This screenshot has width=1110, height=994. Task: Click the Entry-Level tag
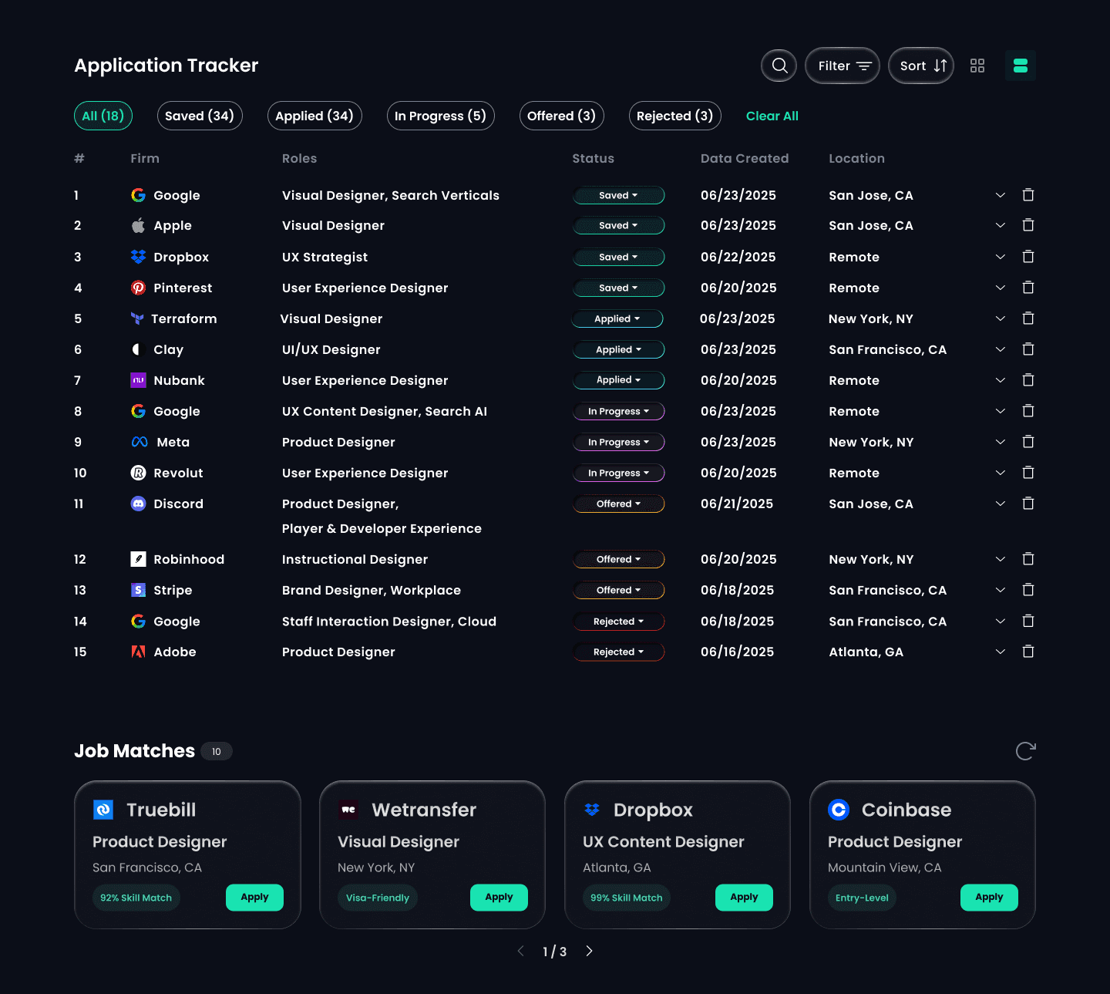click(x=862, y=898)
